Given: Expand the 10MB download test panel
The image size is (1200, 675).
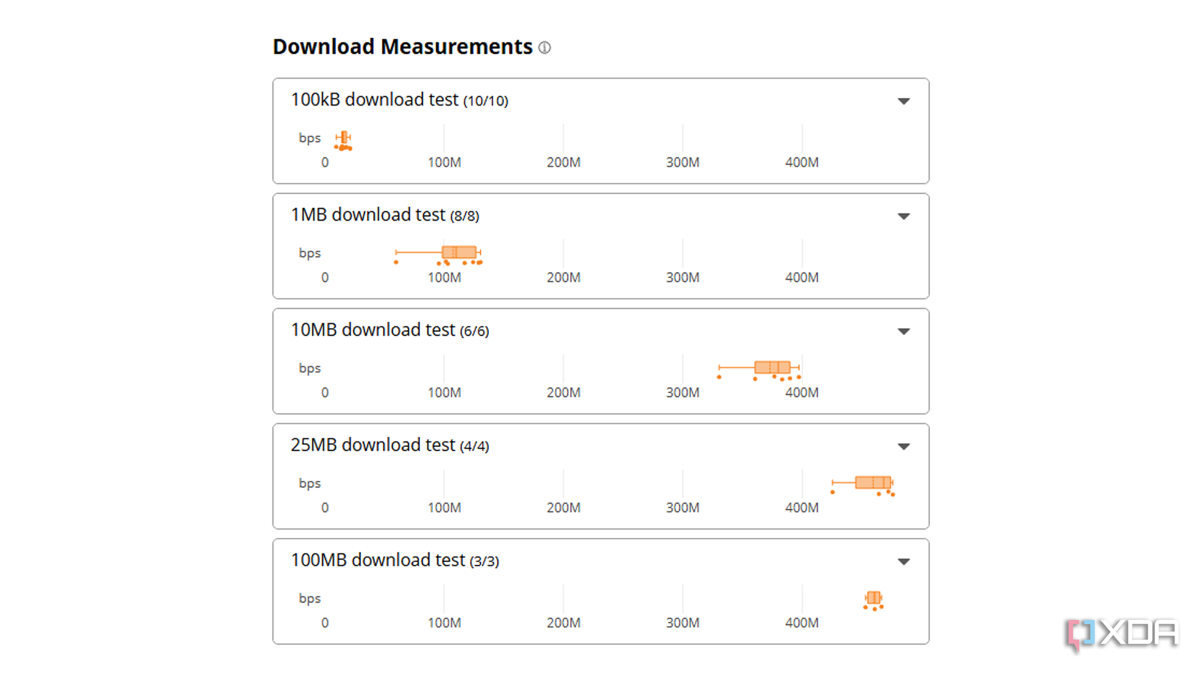Looking at the screenshot, I should (x=903, y=331).
